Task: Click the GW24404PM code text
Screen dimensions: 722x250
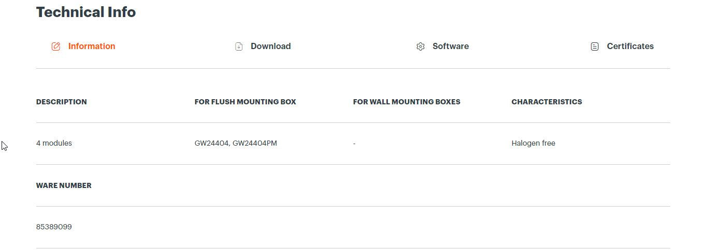Action: [255, 143]
